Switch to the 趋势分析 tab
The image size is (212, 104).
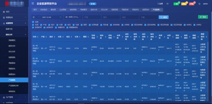coord(94,10)
